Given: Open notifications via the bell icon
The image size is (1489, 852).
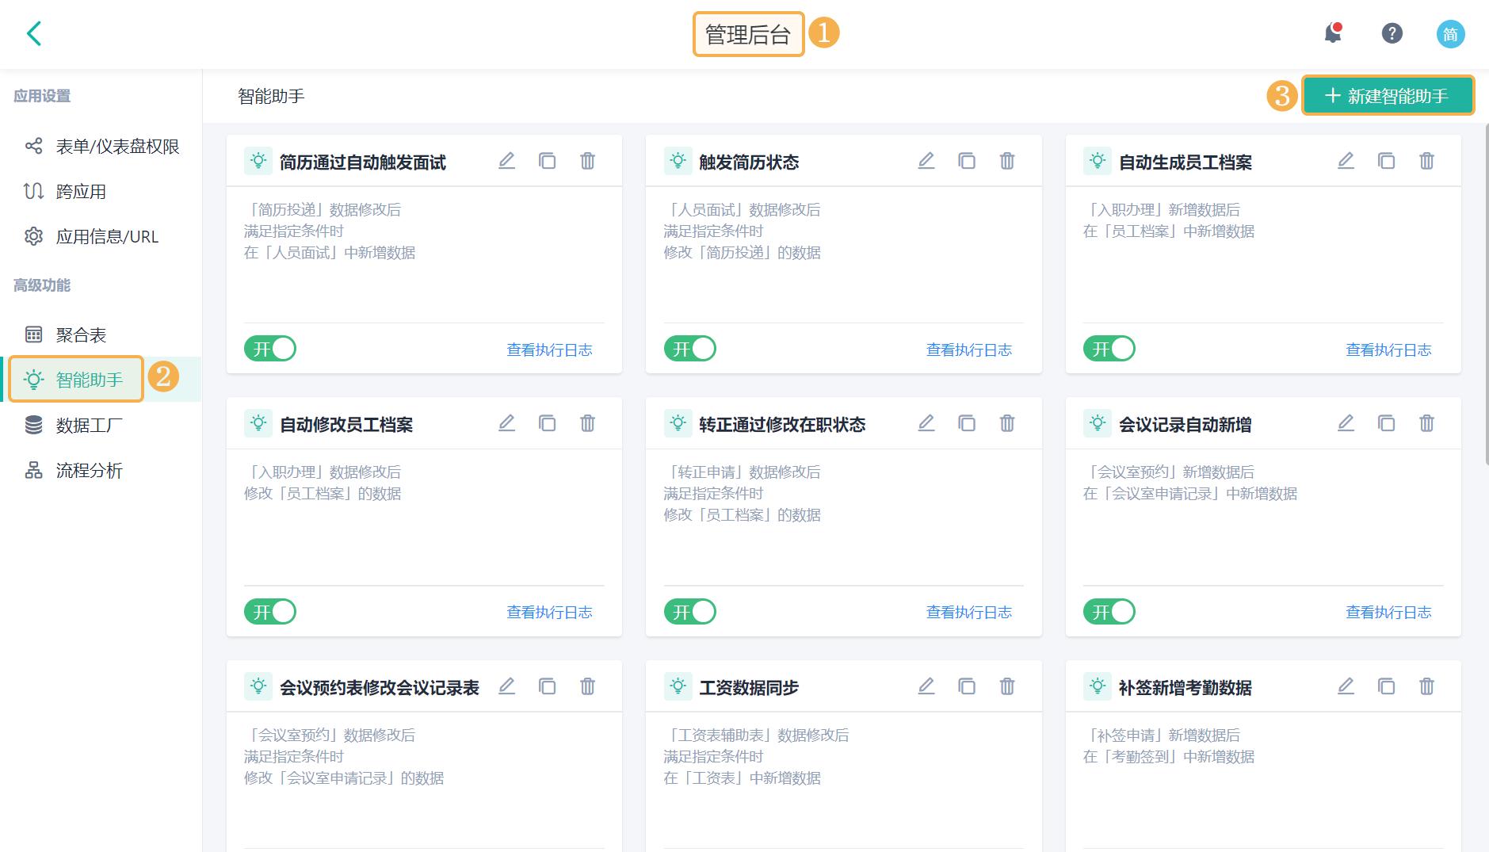Looking at the screenshot, I should pyautogui.click(x=1333, y=33).
